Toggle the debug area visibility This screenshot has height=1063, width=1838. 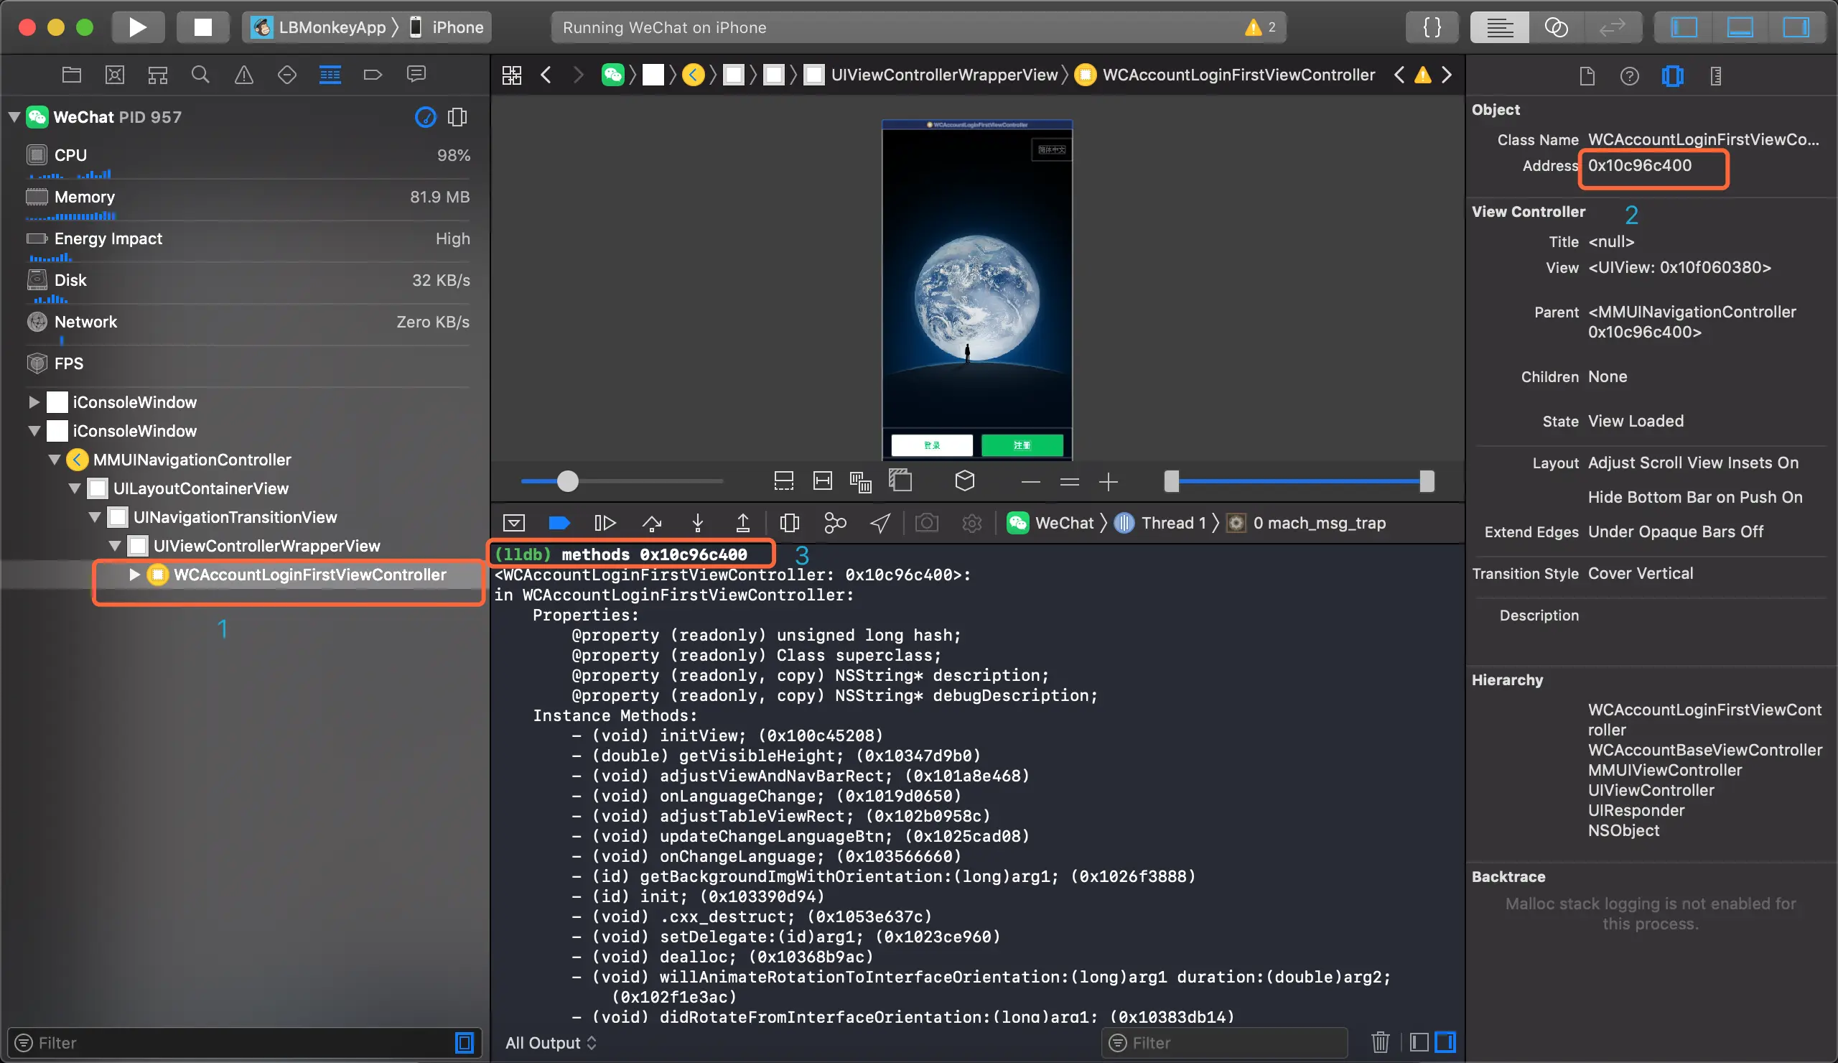coord(1740,27)
